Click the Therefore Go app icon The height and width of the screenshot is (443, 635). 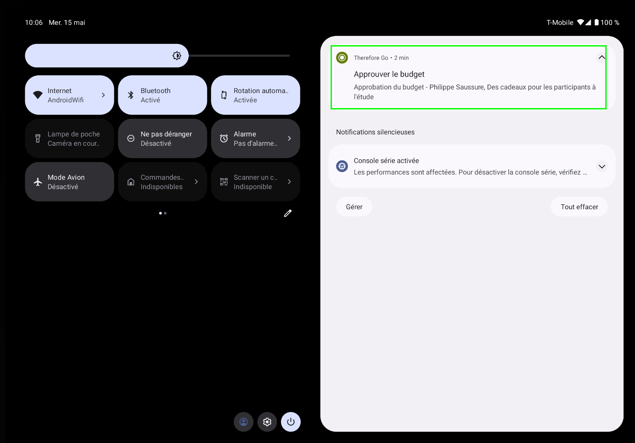tap(342, 58)
